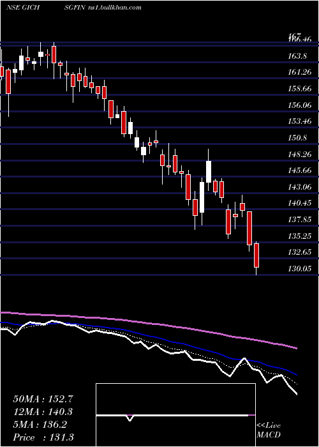Click the 132.65 price axis label
This screenshot has width=319, height=447.
tap(300, 253)
